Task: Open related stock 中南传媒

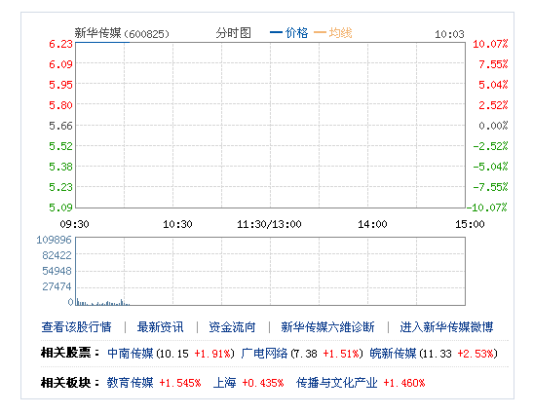Action: [131, 354]
